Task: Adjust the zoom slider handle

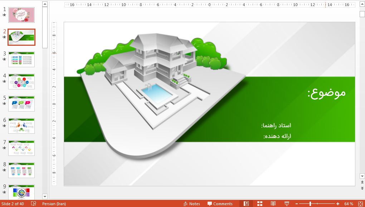Action: [x=311, y=203]
